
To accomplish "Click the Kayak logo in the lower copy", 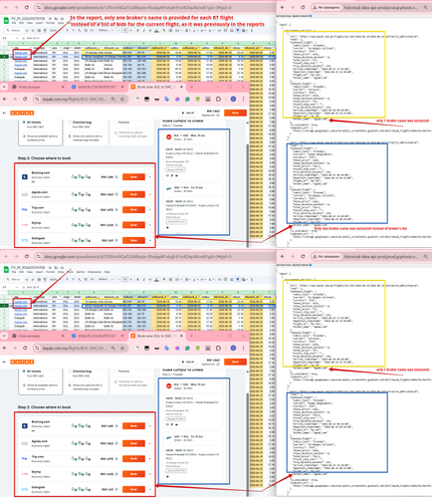I will pos(22,362).
